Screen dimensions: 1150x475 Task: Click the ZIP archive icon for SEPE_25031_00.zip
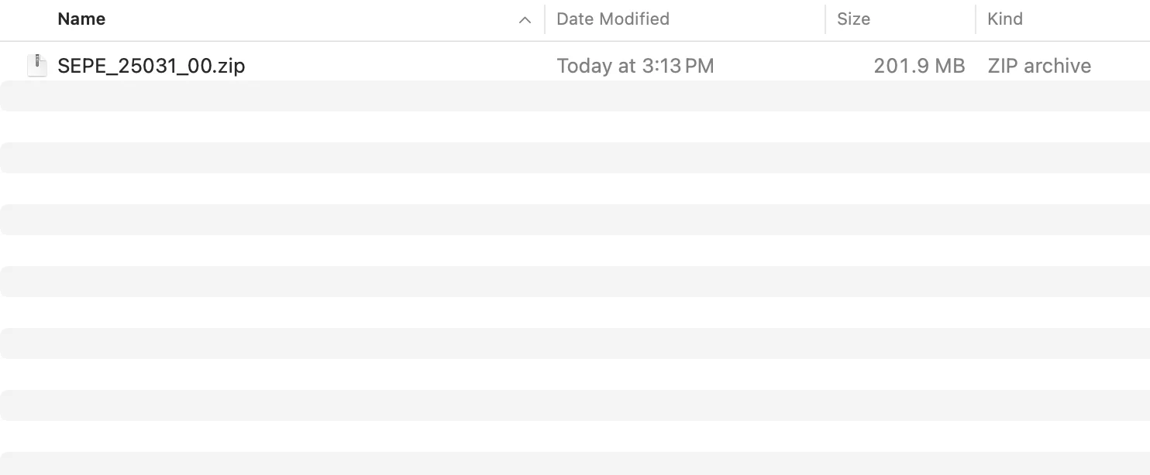click(36, 65)
